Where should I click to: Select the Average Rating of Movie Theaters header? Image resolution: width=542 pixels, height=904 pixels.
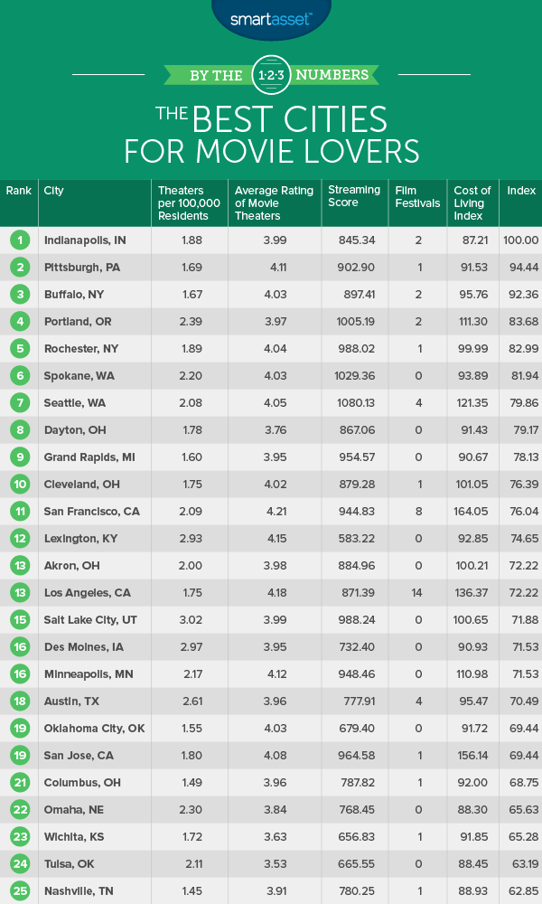(274, 202)
